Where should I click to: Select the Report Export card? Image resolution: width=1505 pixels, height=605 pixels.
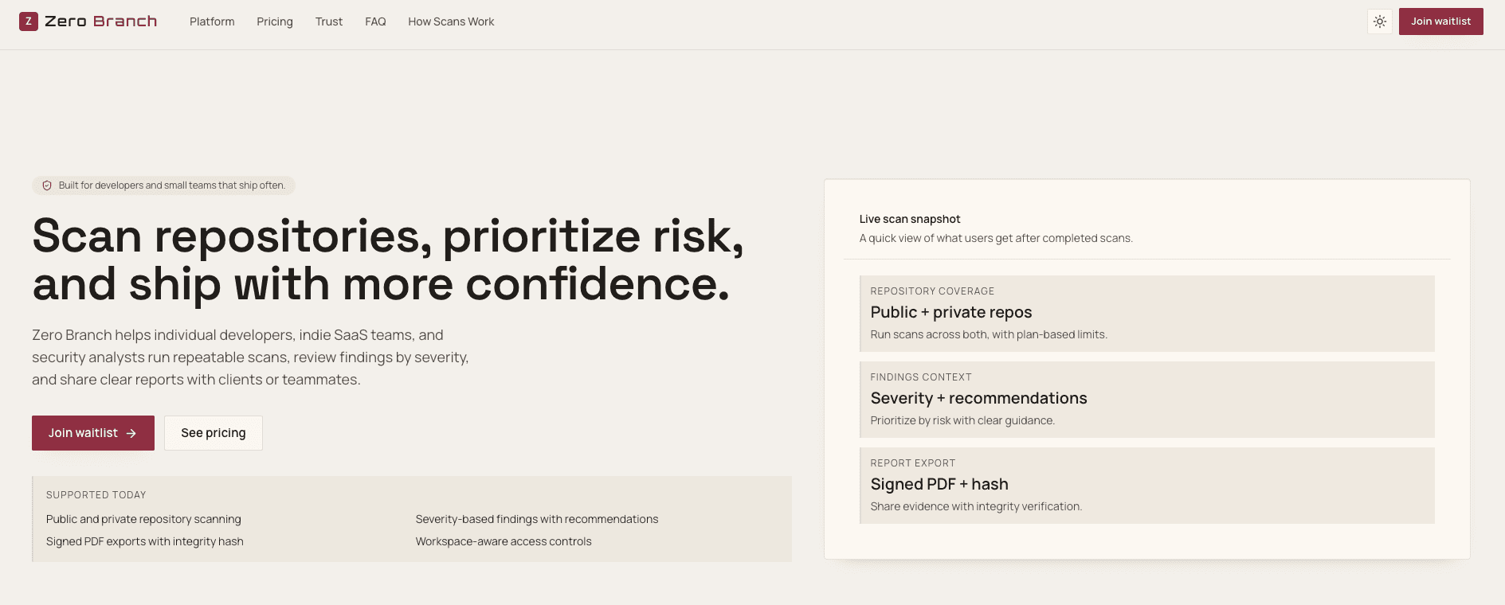[1146, 486]
